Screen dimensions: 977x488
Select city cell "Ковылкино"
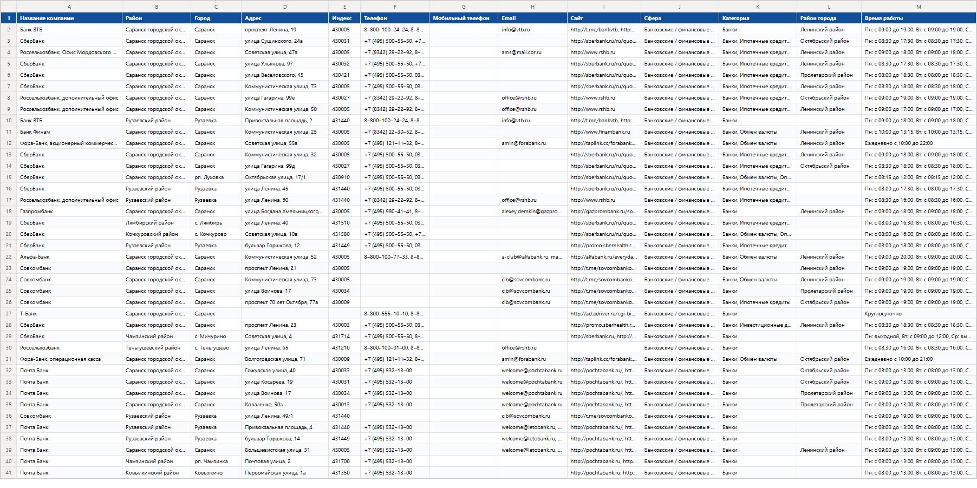coord(216,473)
